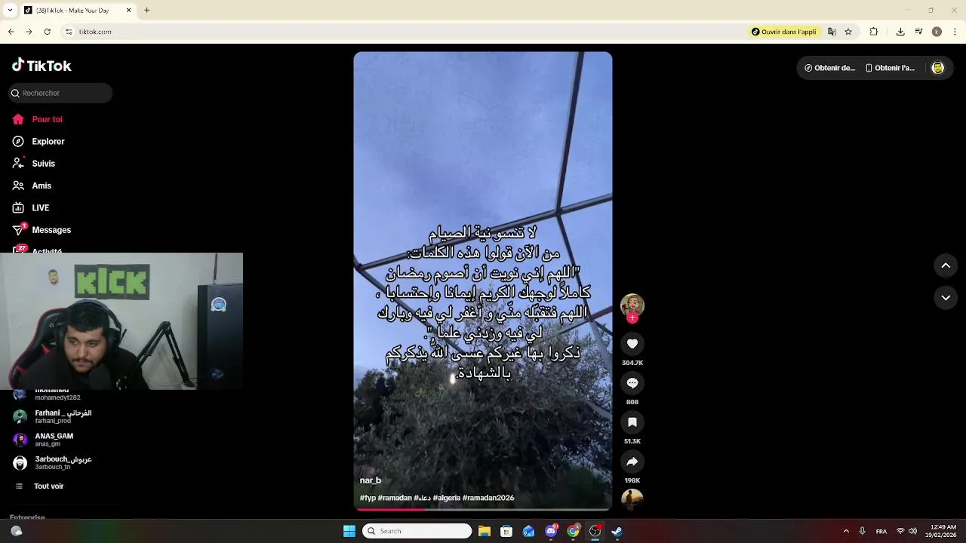Open Chrome's three-dot menu

pyautogui.click(x=955, y=32)
